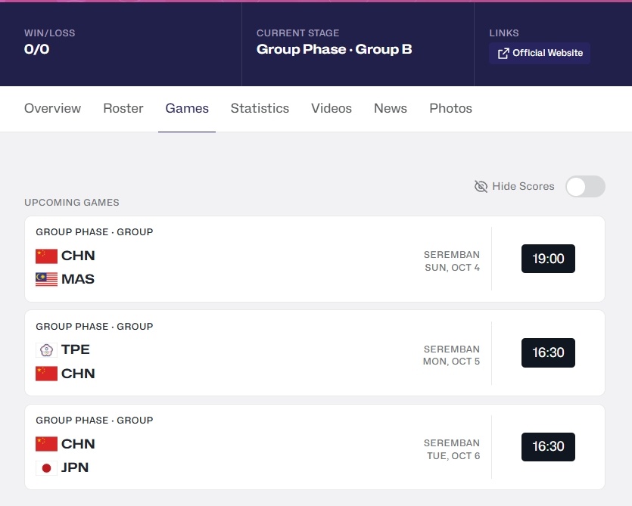Click the 16:30 button for CHN vs JPN

coord(548,447)
